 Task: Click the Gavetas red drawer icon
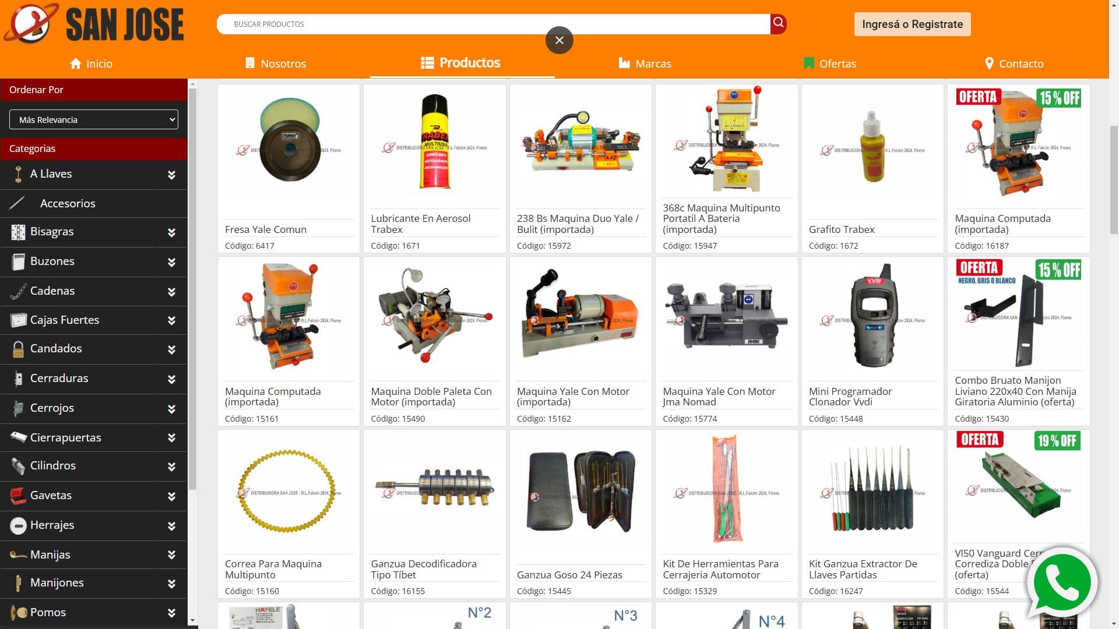[x=18, y=496]
